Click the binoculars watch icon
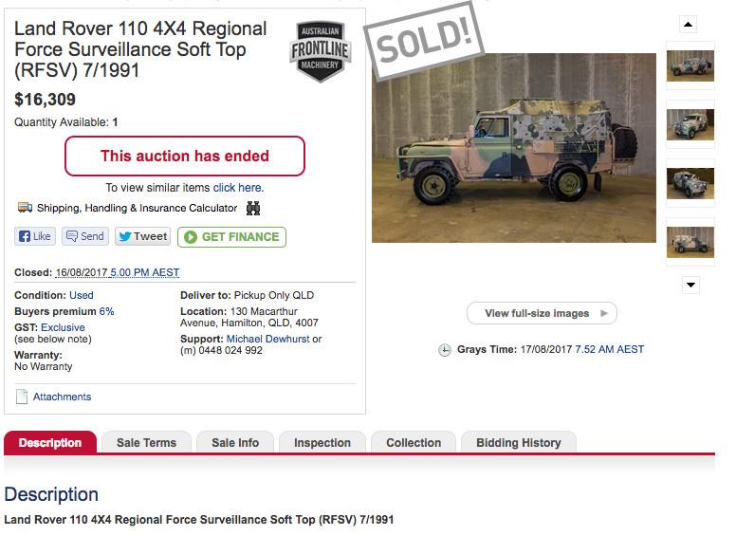Screen dimensions: 736x536 click(x=253, y=209)
